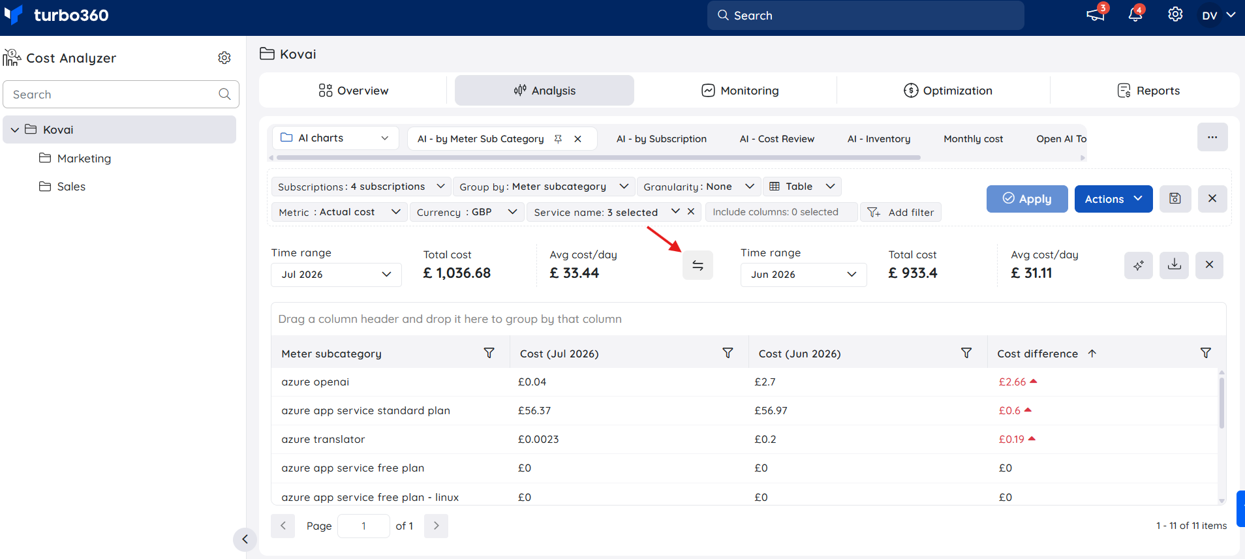Open the AI charts dropdown

(335, 138)
